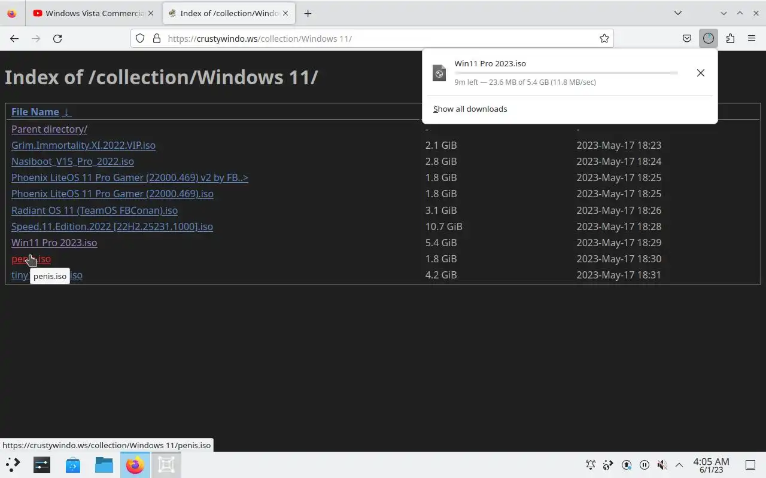Show desktop using the corner button

pos(750,465)
